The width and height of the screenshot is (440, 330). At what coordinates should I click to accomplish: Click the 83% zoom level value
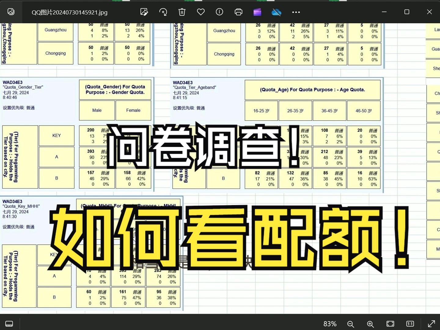[x=330, y=324]
